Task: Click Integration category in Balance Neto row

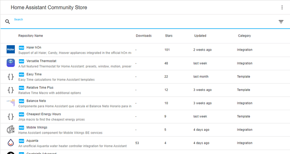Action: (x=245, y=103)
